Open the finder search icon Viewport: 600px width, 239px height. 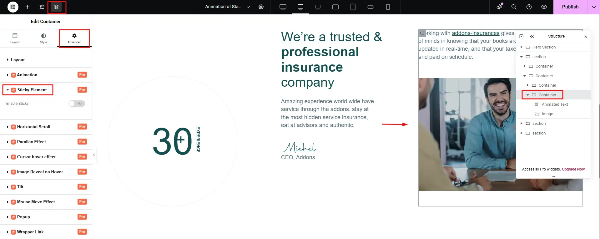[514, 7]
